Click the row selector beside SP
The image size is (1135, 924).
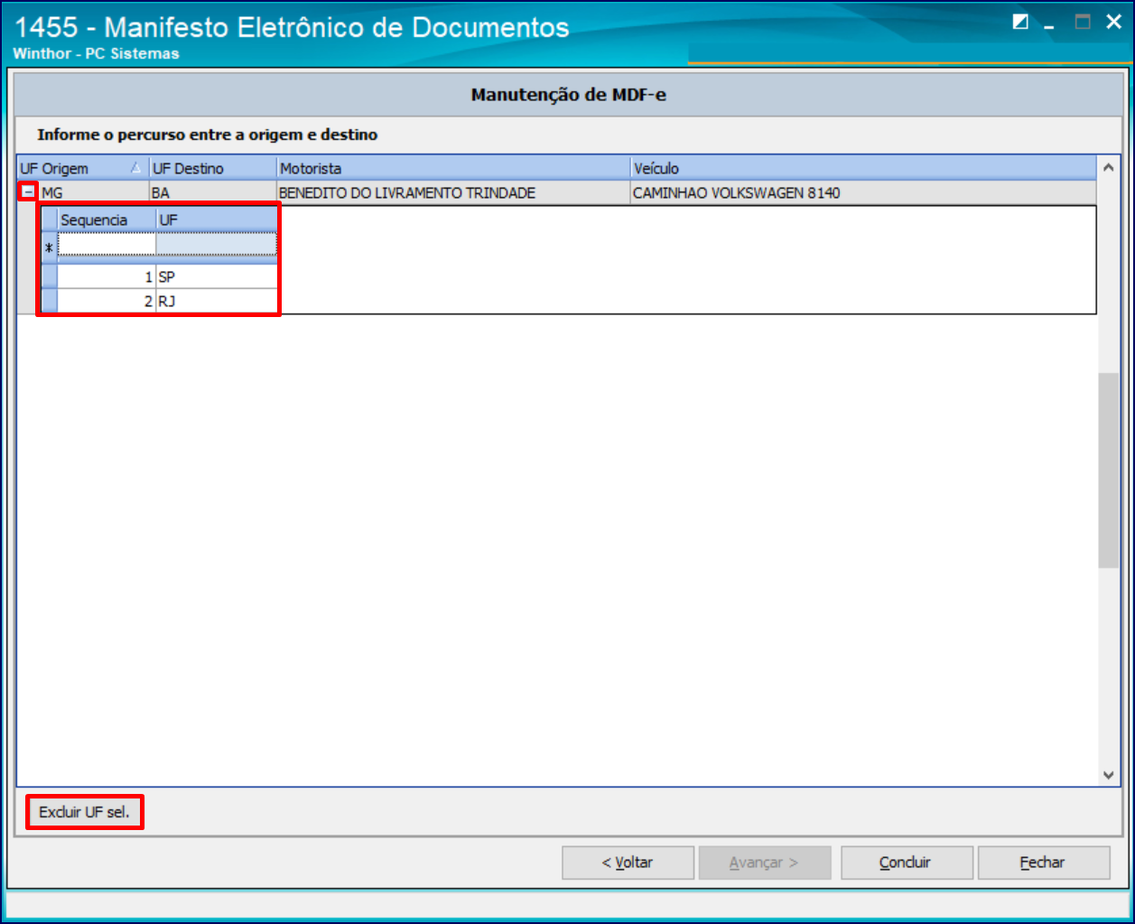click(x=50, y=277)
